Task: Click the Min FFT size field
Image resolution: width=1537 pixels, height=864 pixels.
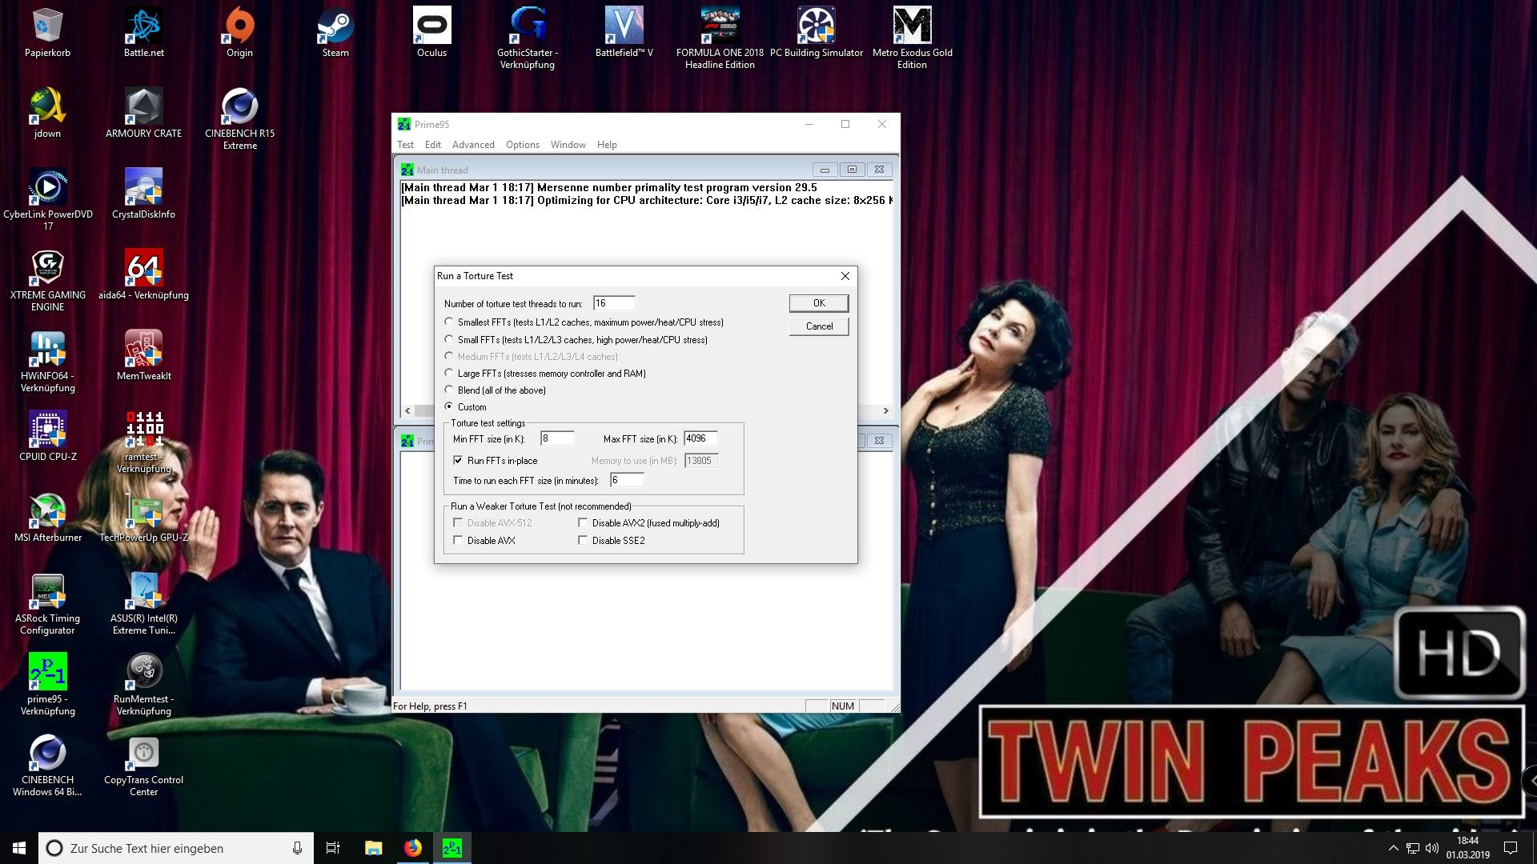Action: tap(557, 438)
